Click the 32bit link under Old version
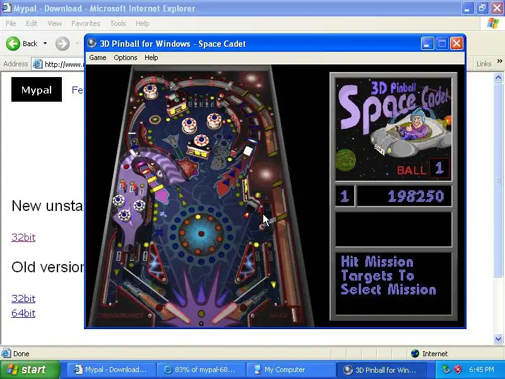 [x=23, y=298]
